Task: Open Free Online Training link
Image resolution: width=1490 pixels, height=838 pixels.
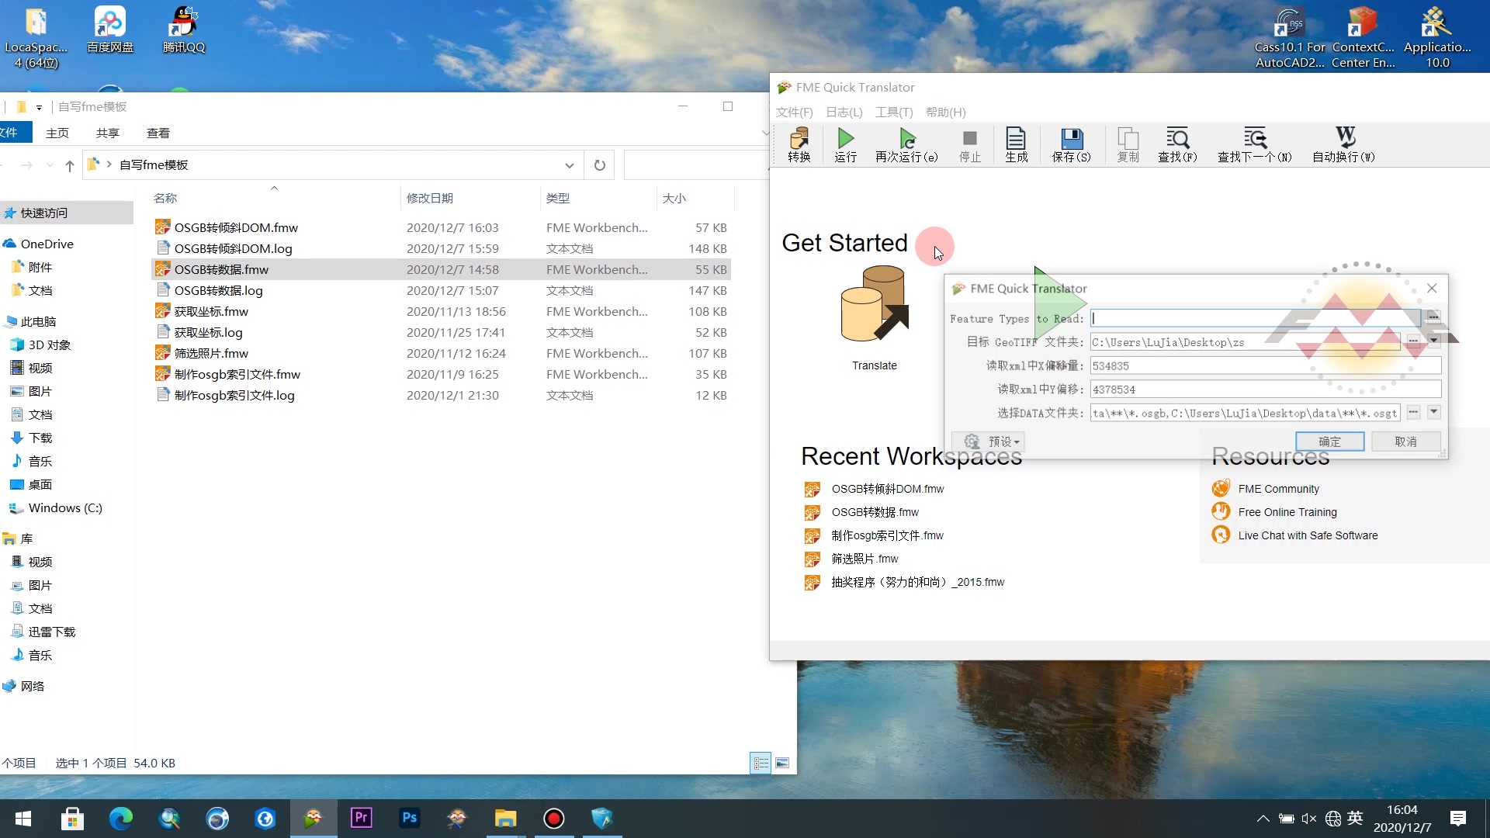Action: tap(1287, 512)
